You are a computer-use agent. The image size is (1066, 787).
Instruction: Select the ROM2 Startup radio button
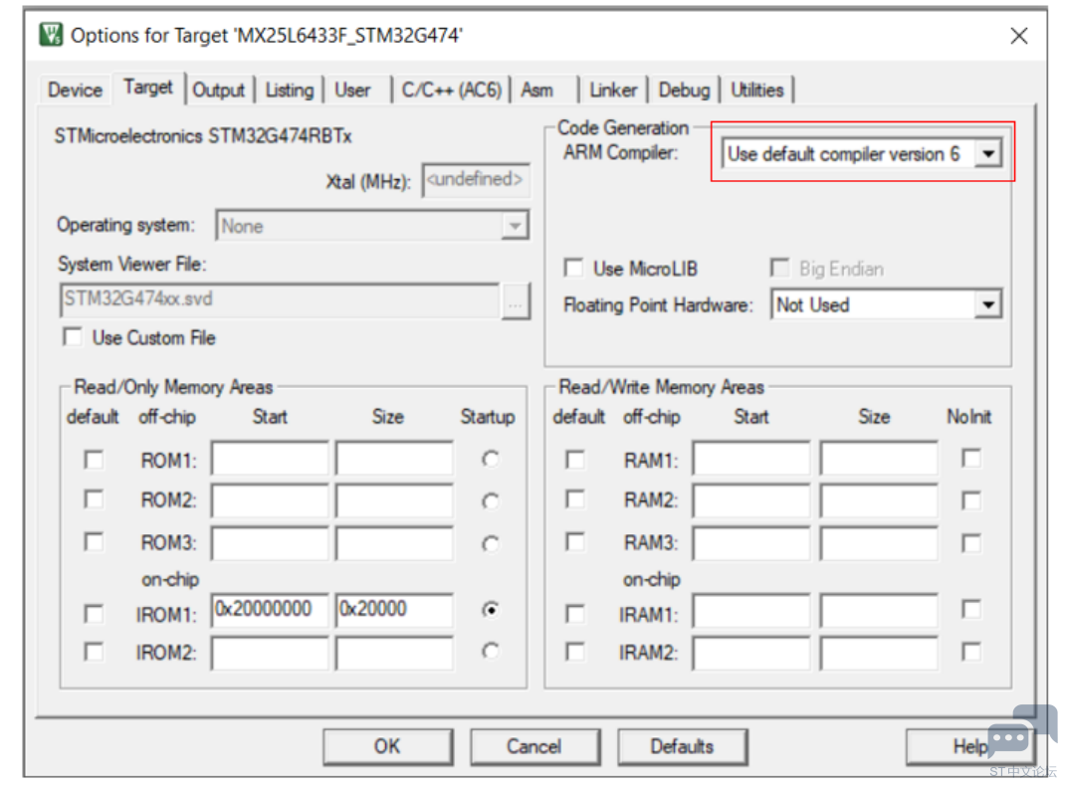coord(490,501)
